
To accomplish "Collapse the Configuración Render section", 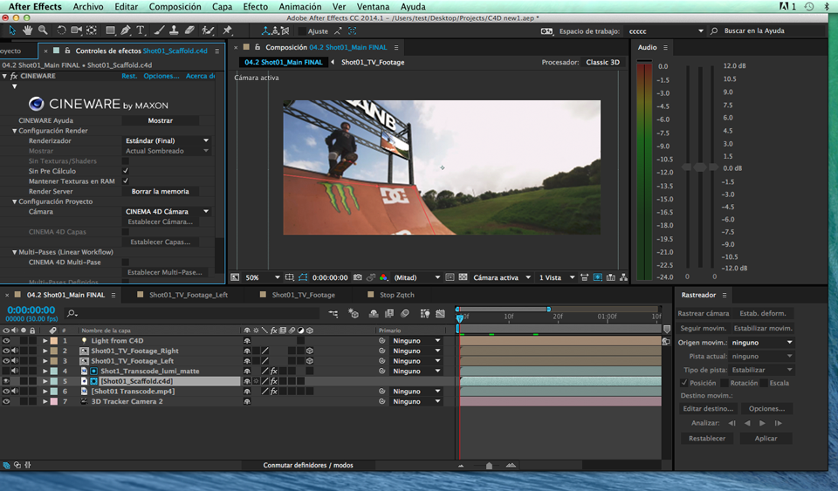I will click(15, 131).
